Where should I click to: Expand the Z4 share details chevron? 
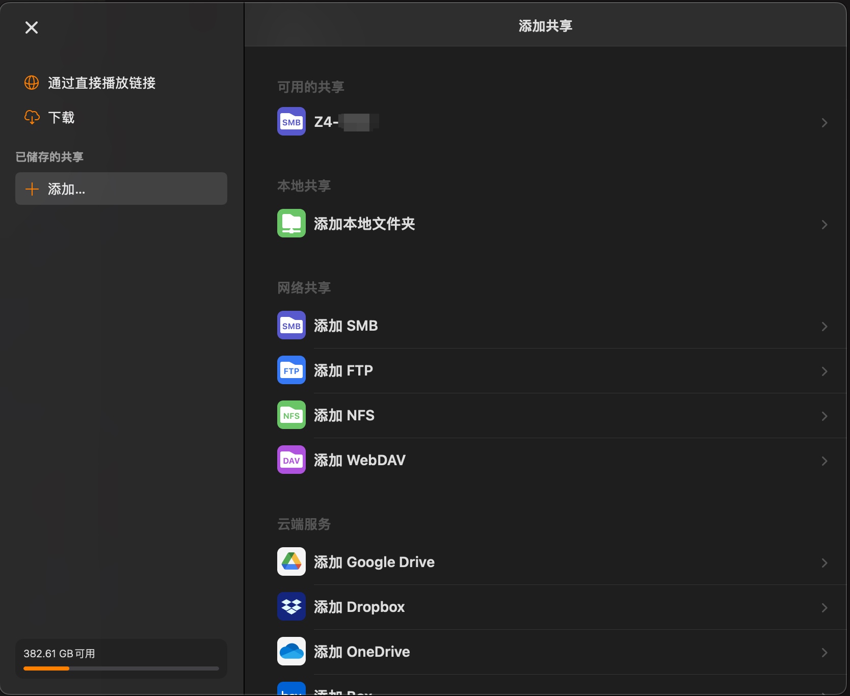(825, 122)
